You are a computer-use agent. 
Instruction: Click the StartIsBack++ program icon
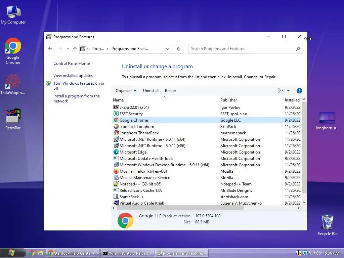(x=116, y=197)
